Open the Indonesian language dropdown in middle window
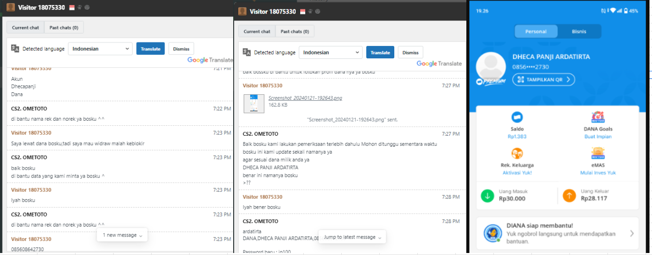The width and height of the screenshot is (652, 255). [331, 52]
